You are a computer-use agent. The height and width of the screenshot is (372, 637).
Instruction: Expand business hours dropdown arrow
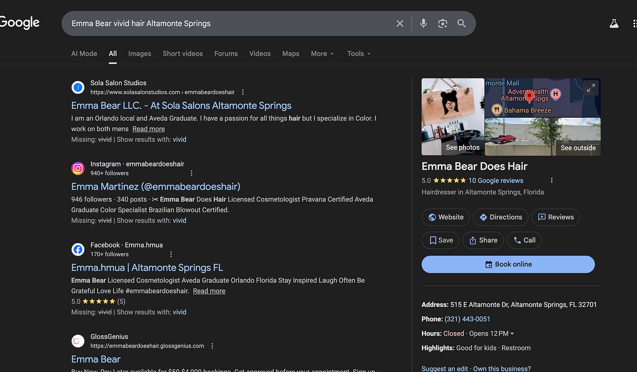512,334
